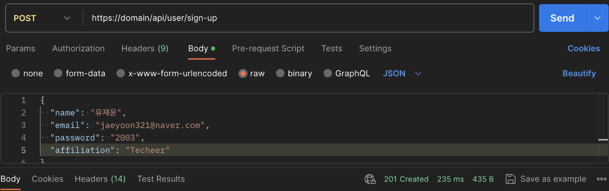Open the response Headers (14) tab
Viewport: 609px width, 191px height.
pyautogui.click(x=100, y=179)
